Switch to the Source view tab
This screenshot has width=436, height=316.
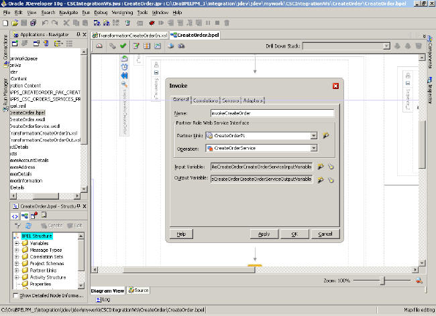(138, 290)
